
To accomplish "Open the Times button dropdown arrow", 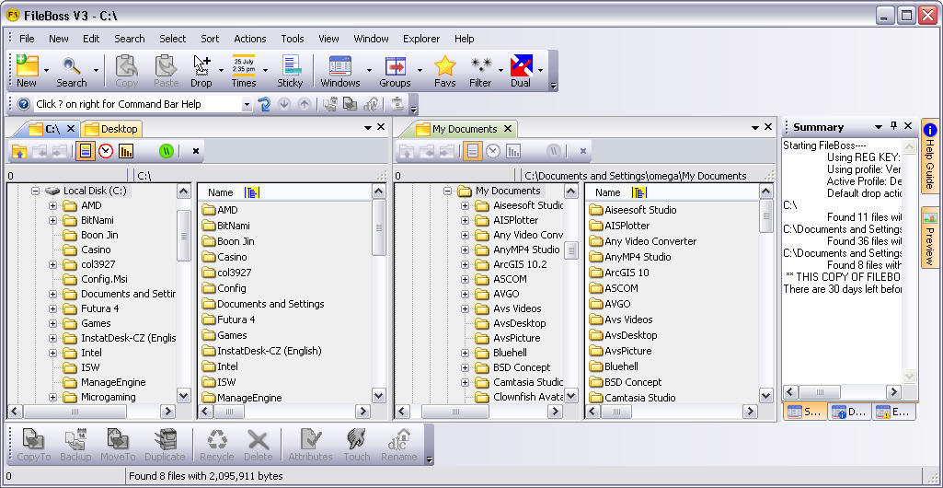I will pyautogui.click(x=265, y=70).
